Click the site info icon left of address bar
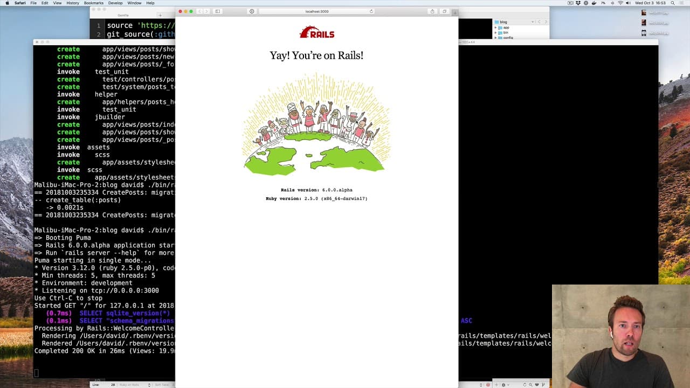The height and width of the screenshot is (388, 690). tap(252, 11)
